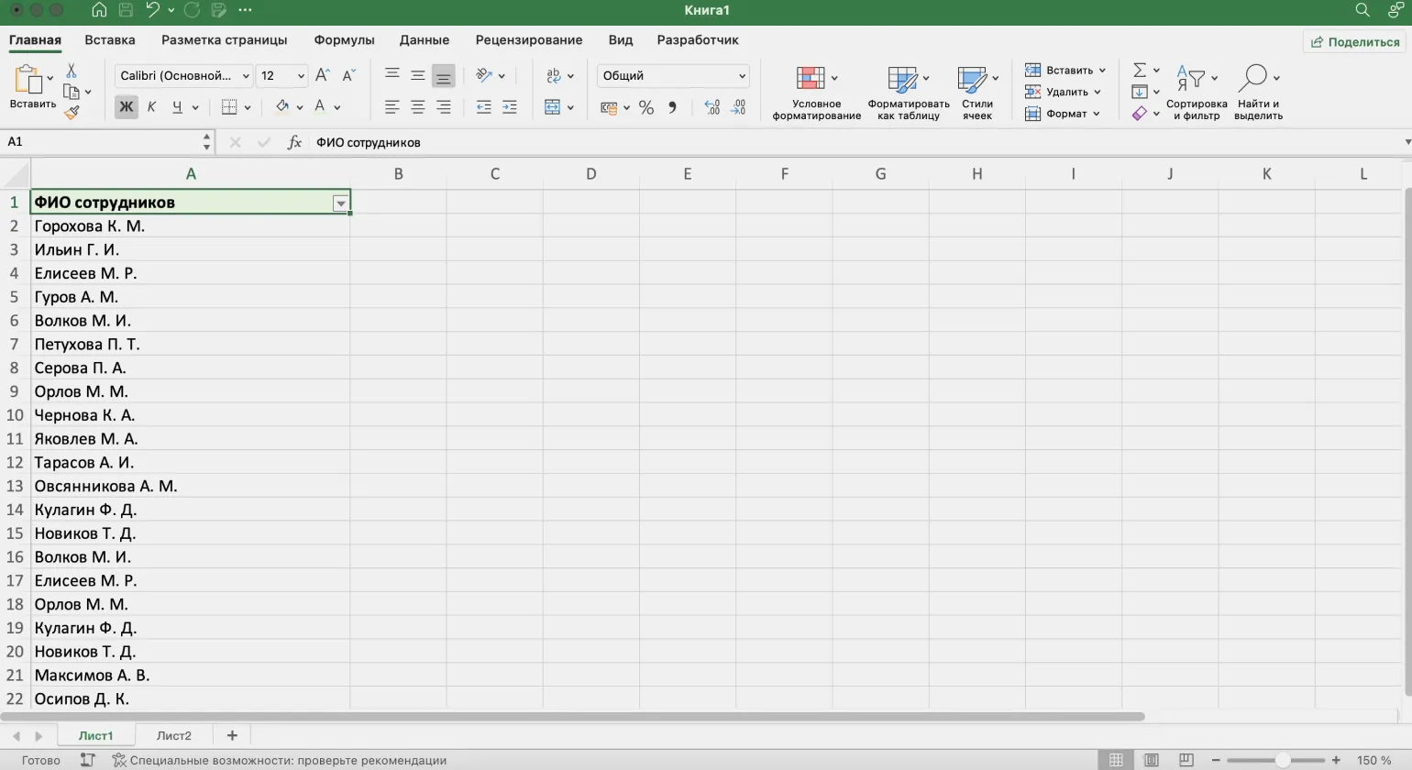The width and height of the screenshot is (1412, 770).
Task: Click the Insert Function fx icon
Action: [294, 142]
